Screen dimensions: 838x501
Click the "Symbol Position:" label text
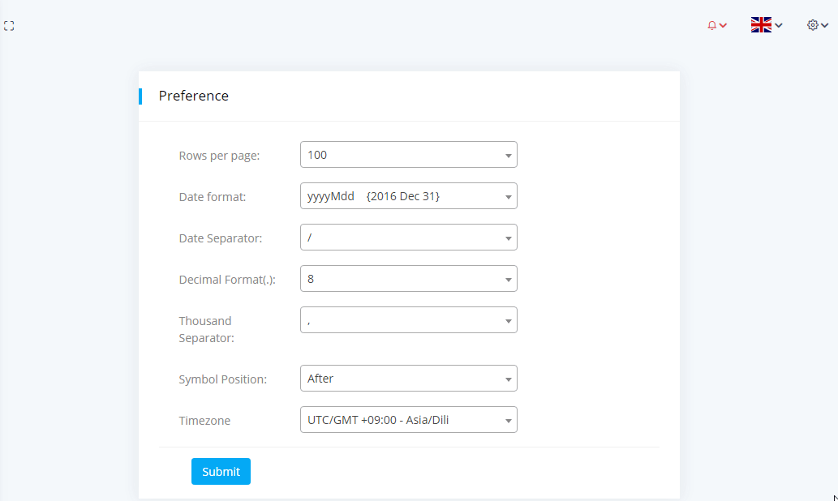(x=222, y=379)
